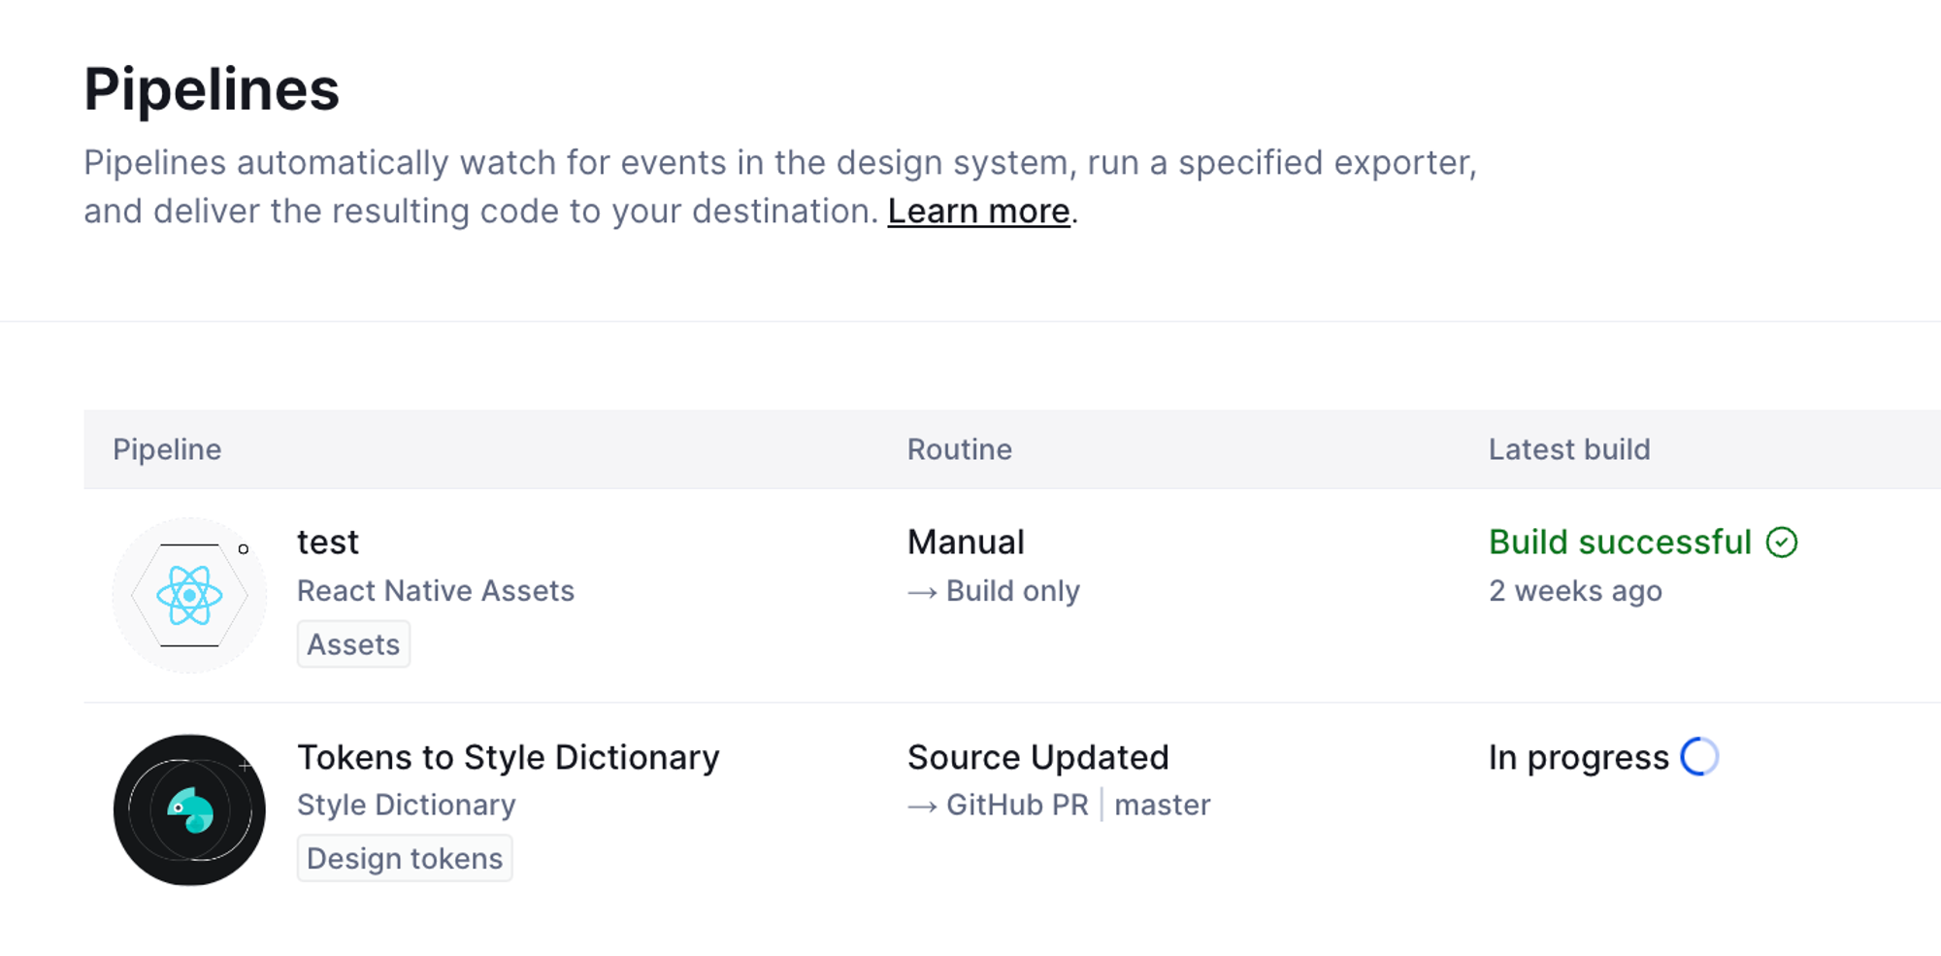Click the React Native Assets exporter name
This screenshot has height=956, width=1941.
[x=436, y=590]
